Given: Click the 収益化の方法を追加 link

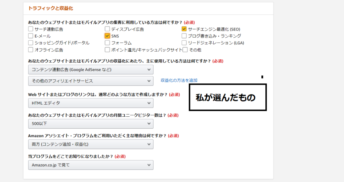Looking at the screenshot, I should [x=179, y=80].
